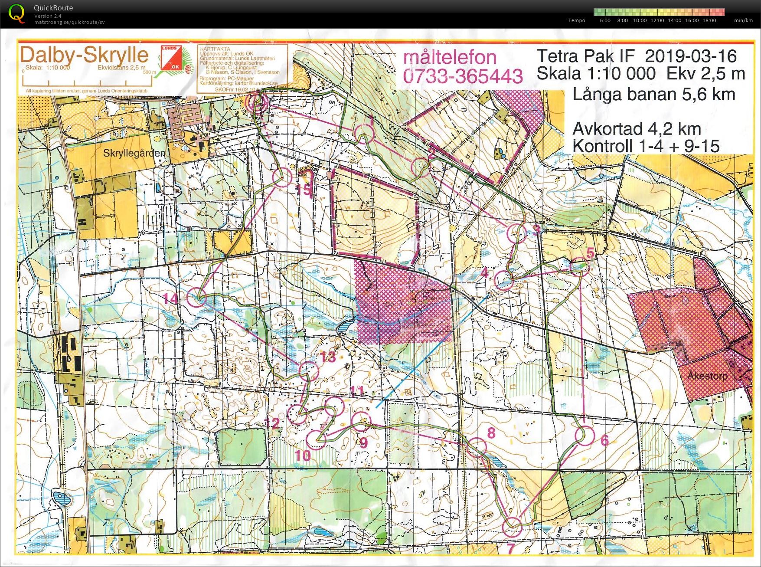This screenshot has width=761, height=567.
Task: Click control circle 13 on map
Action: click(309, 371)
